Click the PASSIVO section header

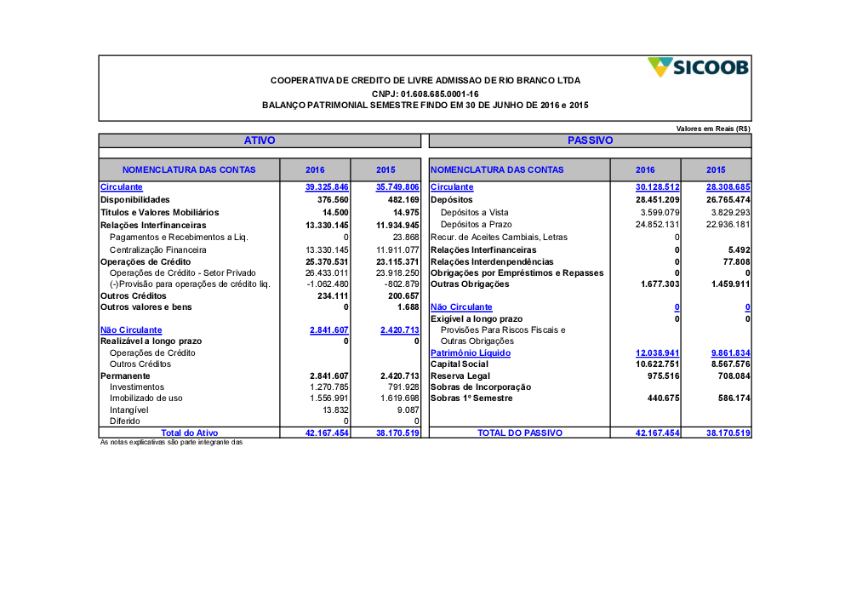tap(591, 140)
